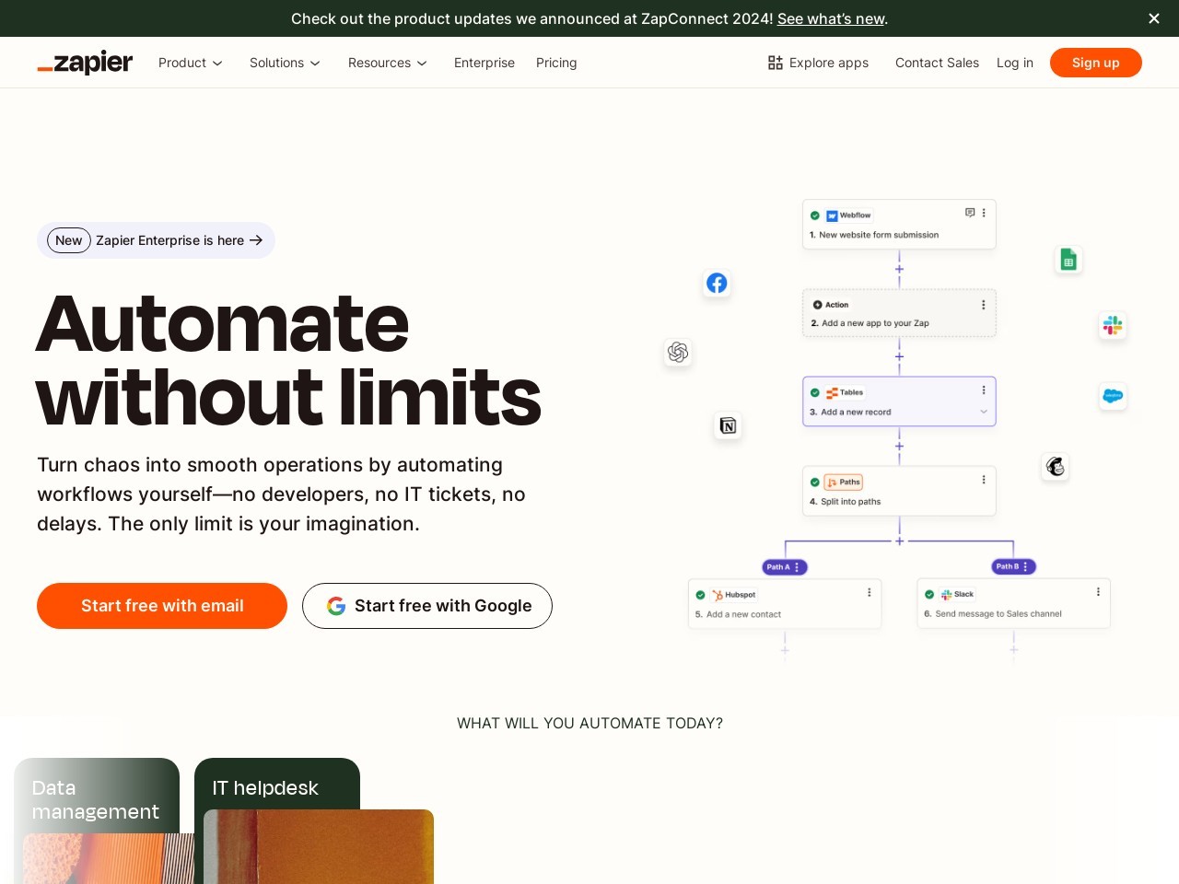The width and height of the screenshot is (1179, 884).
Task: Open the Slack step three-dot menu
Action: [x=1098, y=592]
